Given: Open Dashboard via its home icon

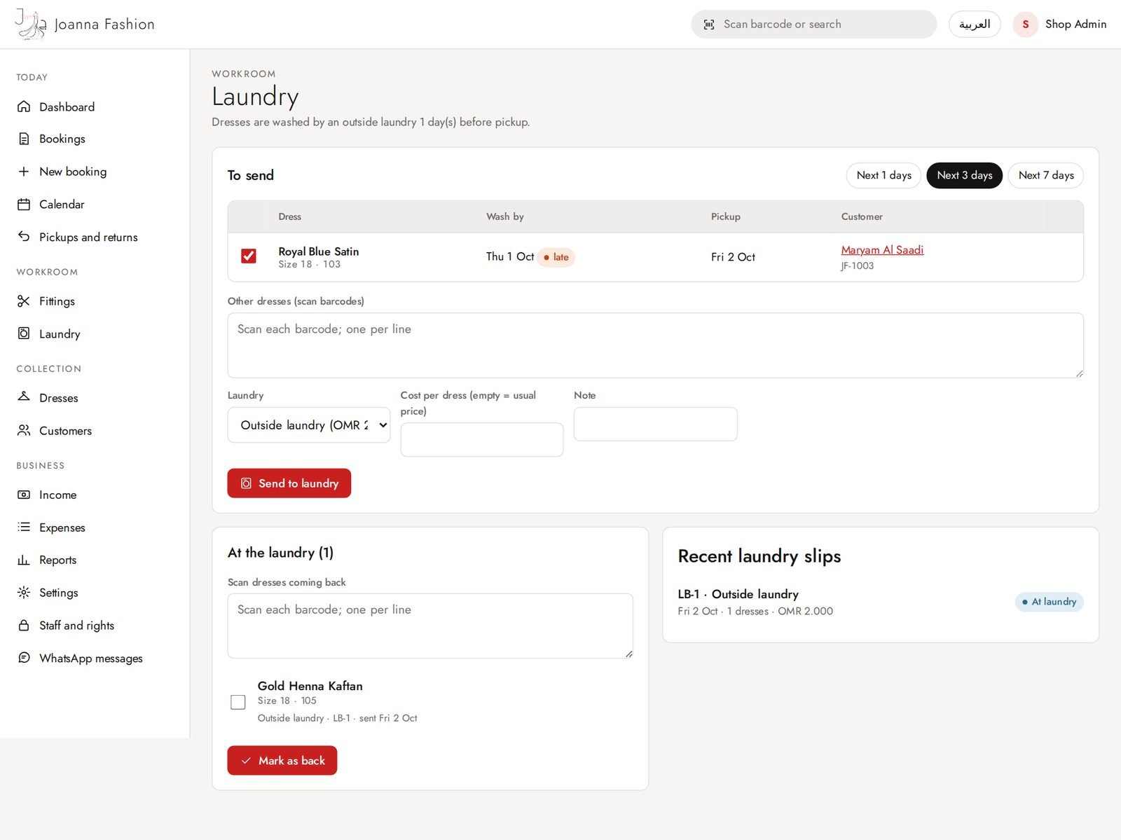Looking at the screenshot, I should (24, 106).
